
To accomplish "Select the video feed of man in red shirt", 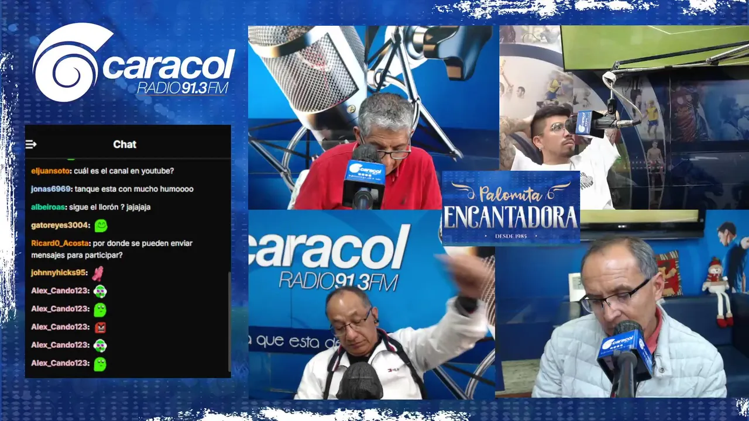I will pos(345,117).
